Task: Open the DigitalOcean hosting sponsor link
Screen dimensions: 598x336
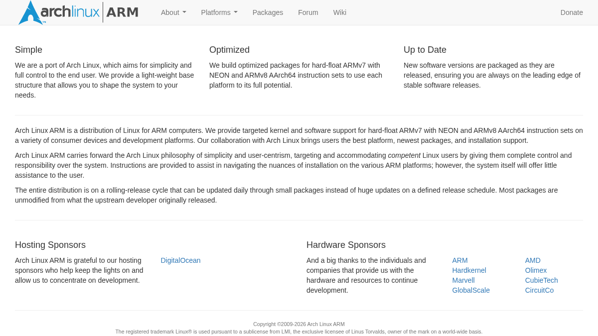Action: [180, 260]
